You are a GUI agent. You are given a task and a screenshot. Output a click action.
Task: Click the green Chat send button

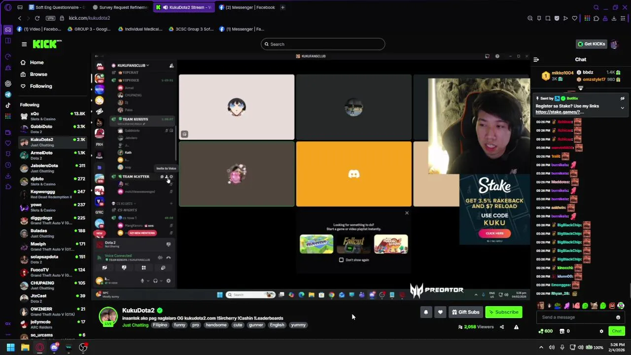click(616, 331)
